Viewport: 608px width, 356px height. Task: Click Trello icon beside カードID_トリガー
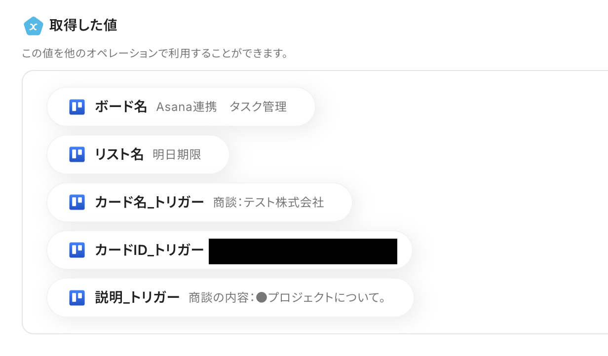[x=77, y=250]
